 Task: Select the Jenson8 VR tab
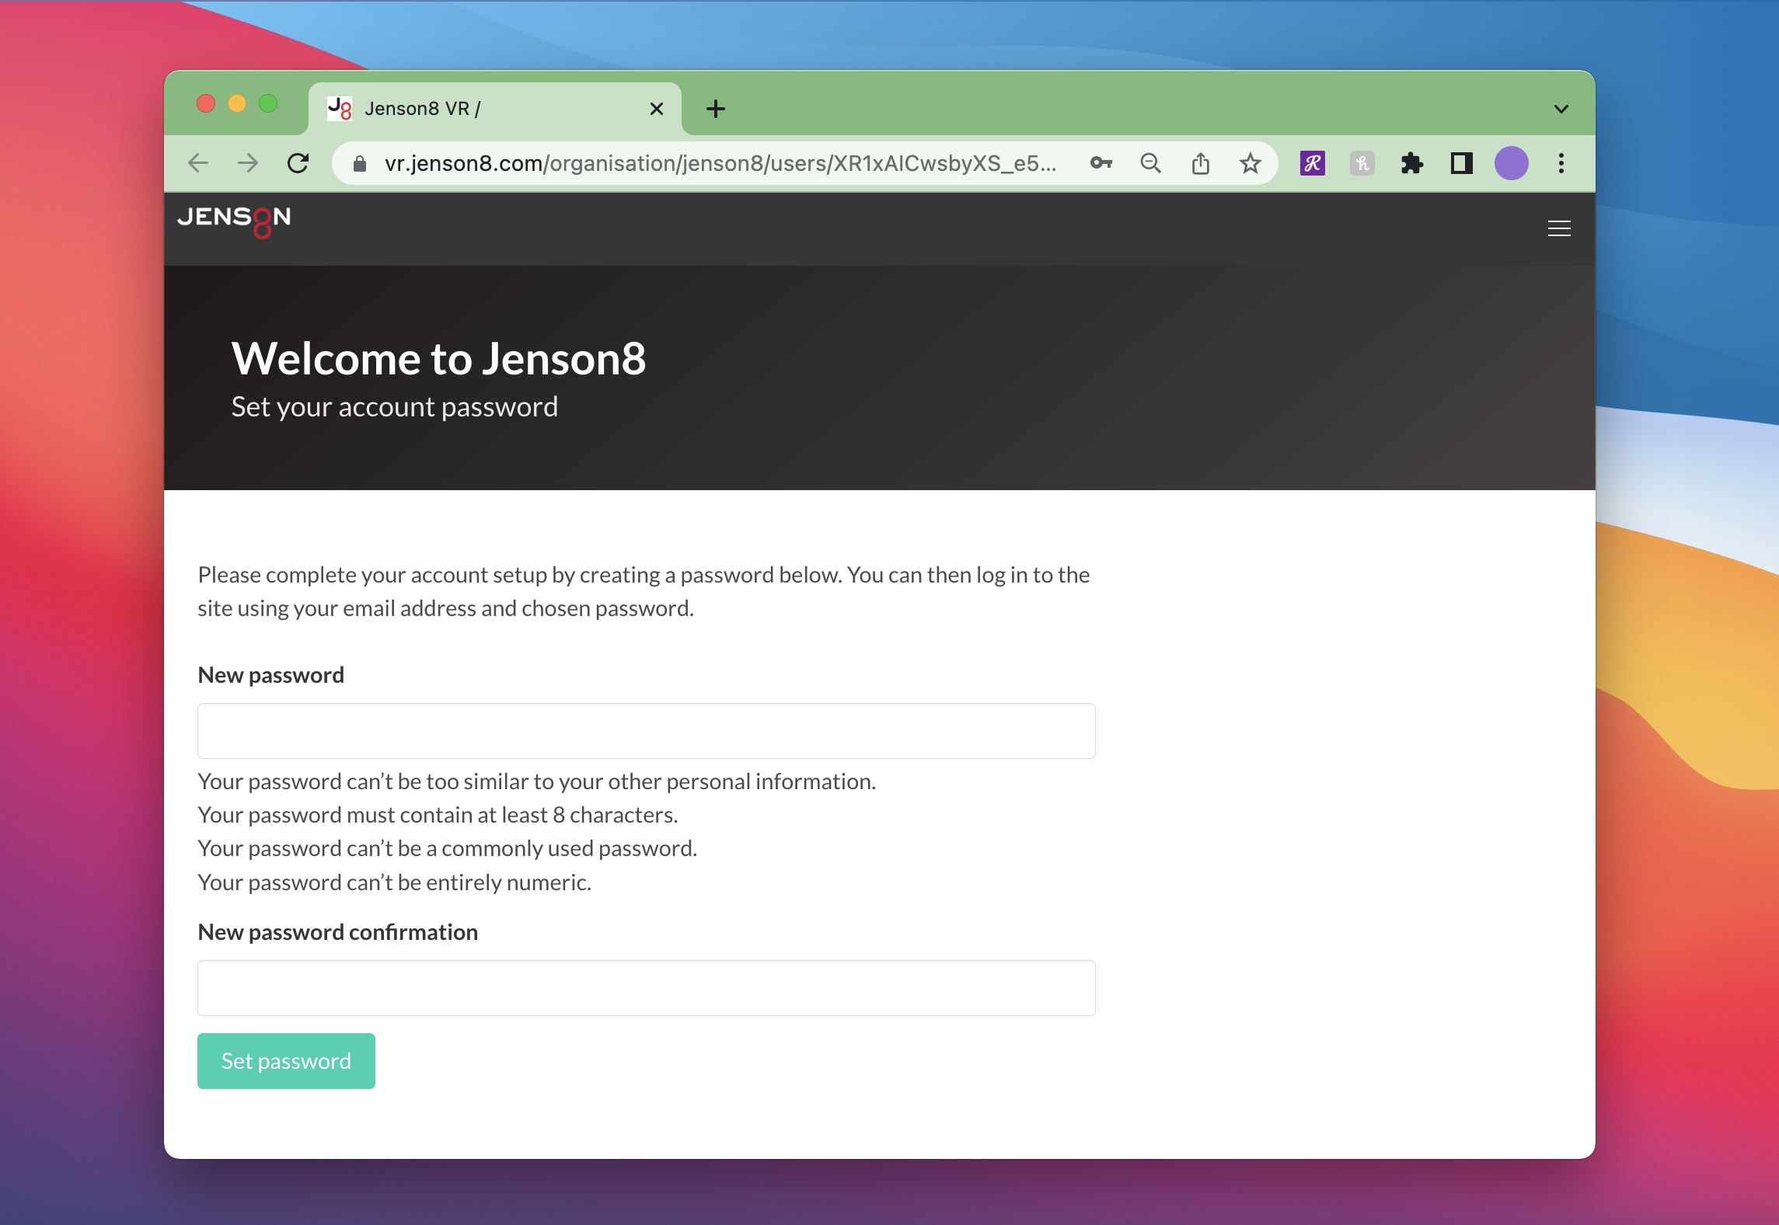495,109
